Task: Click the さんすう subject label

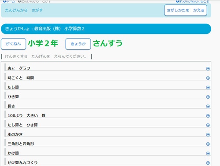Action: (x=107, y=44)
